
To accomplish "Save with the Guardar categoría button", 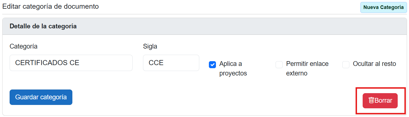I will point(41,97).
